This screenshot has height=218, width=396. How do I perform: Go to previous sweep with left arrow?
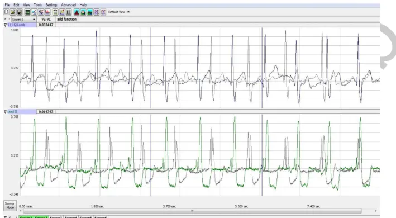(x=5, y=19)
